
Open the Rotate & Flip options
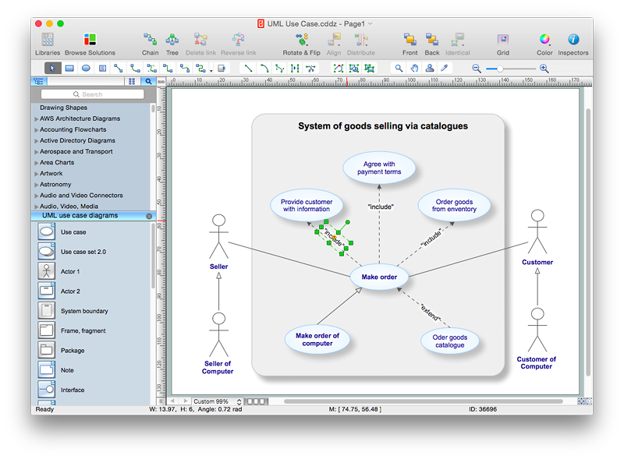pyautogui.click(x=301, y=43)
